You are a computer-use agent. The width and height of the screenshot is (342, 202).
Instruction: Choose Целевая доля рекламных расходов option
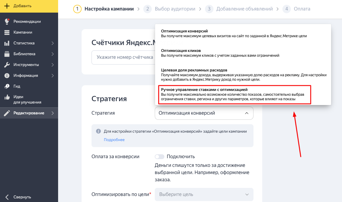243,75
